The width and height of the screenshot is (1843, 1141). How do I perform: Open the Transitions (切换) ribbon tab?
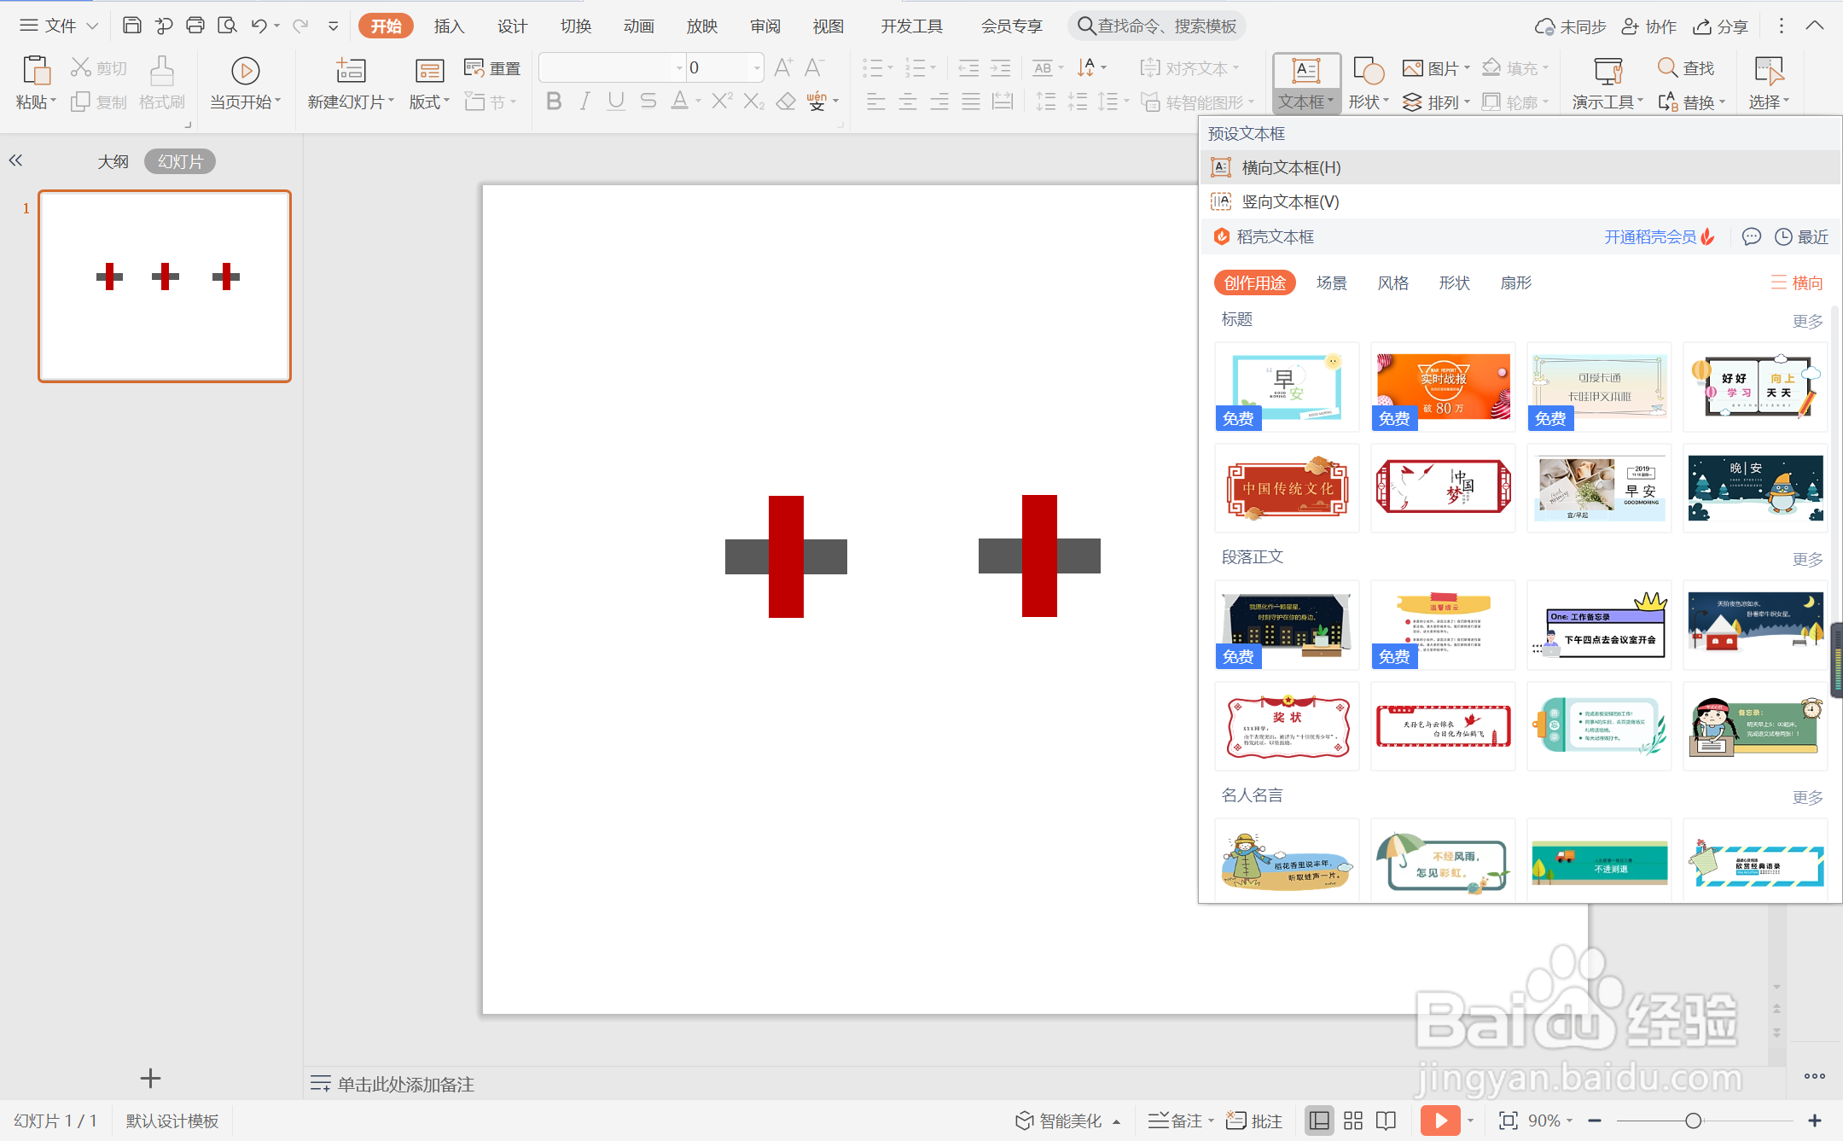[575, 26]
